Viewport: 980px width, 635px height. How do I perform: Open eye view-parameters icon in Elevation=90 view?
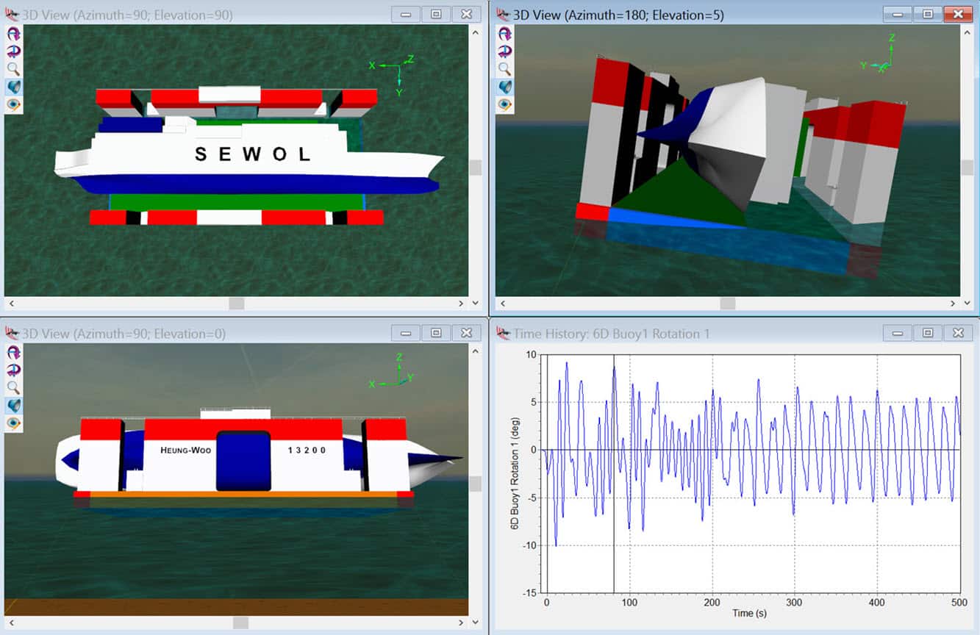pos(13,104)
